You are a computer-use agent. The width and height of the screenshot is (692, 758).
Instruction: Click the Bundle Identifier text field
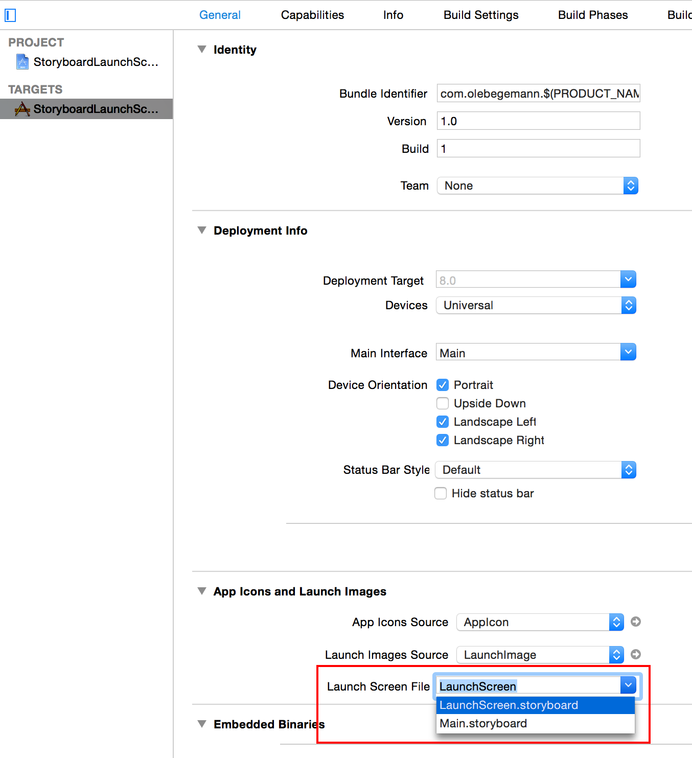tap(538, 94)
